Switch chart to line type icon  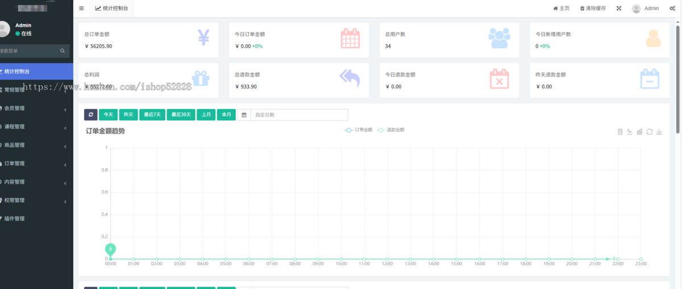pyautogui.click(x=630, y=132)
